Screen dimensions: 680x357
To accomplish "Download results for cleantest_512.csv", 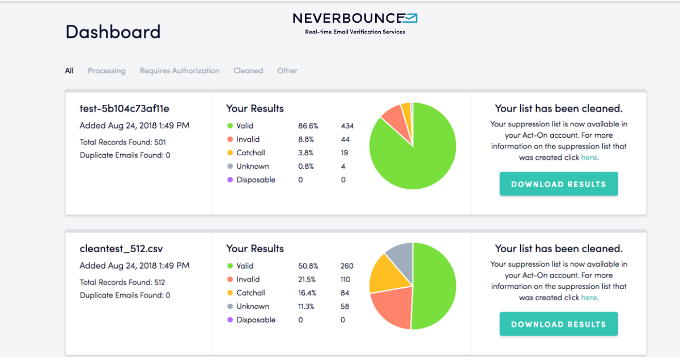I will pyautogui.click(x=559, y=324).
